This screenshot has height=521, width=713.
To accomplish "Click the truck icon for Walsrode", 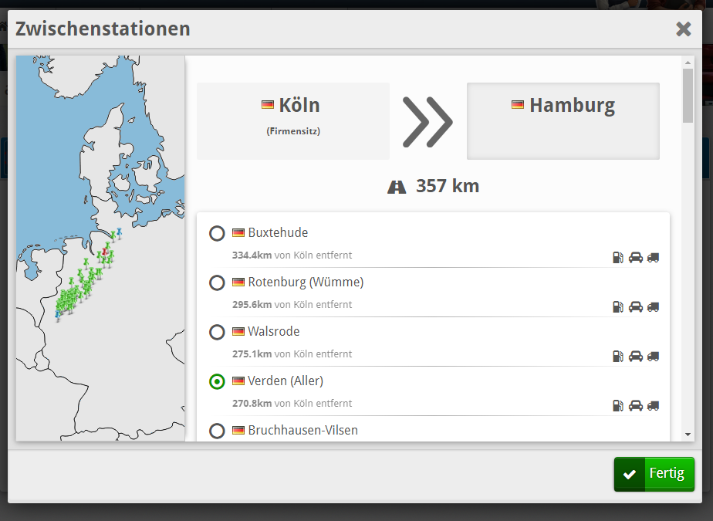I will coord(654,357).
